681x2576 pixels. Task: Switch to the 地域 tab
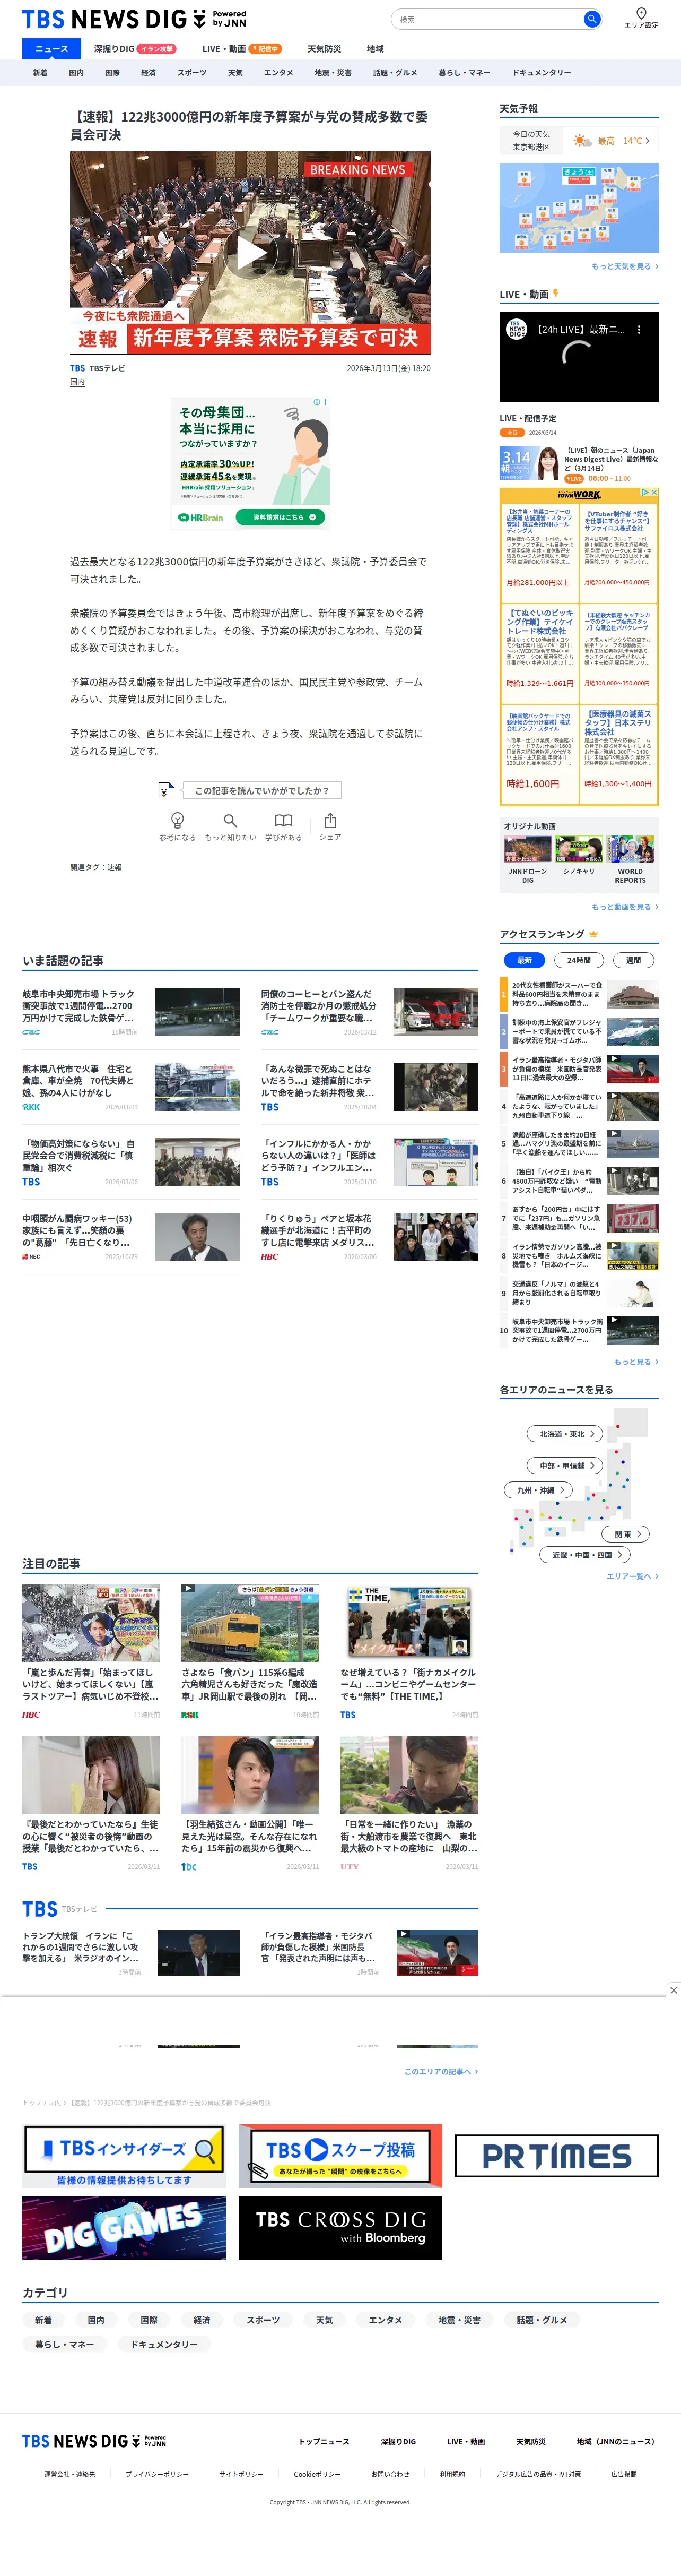(374, 48)
